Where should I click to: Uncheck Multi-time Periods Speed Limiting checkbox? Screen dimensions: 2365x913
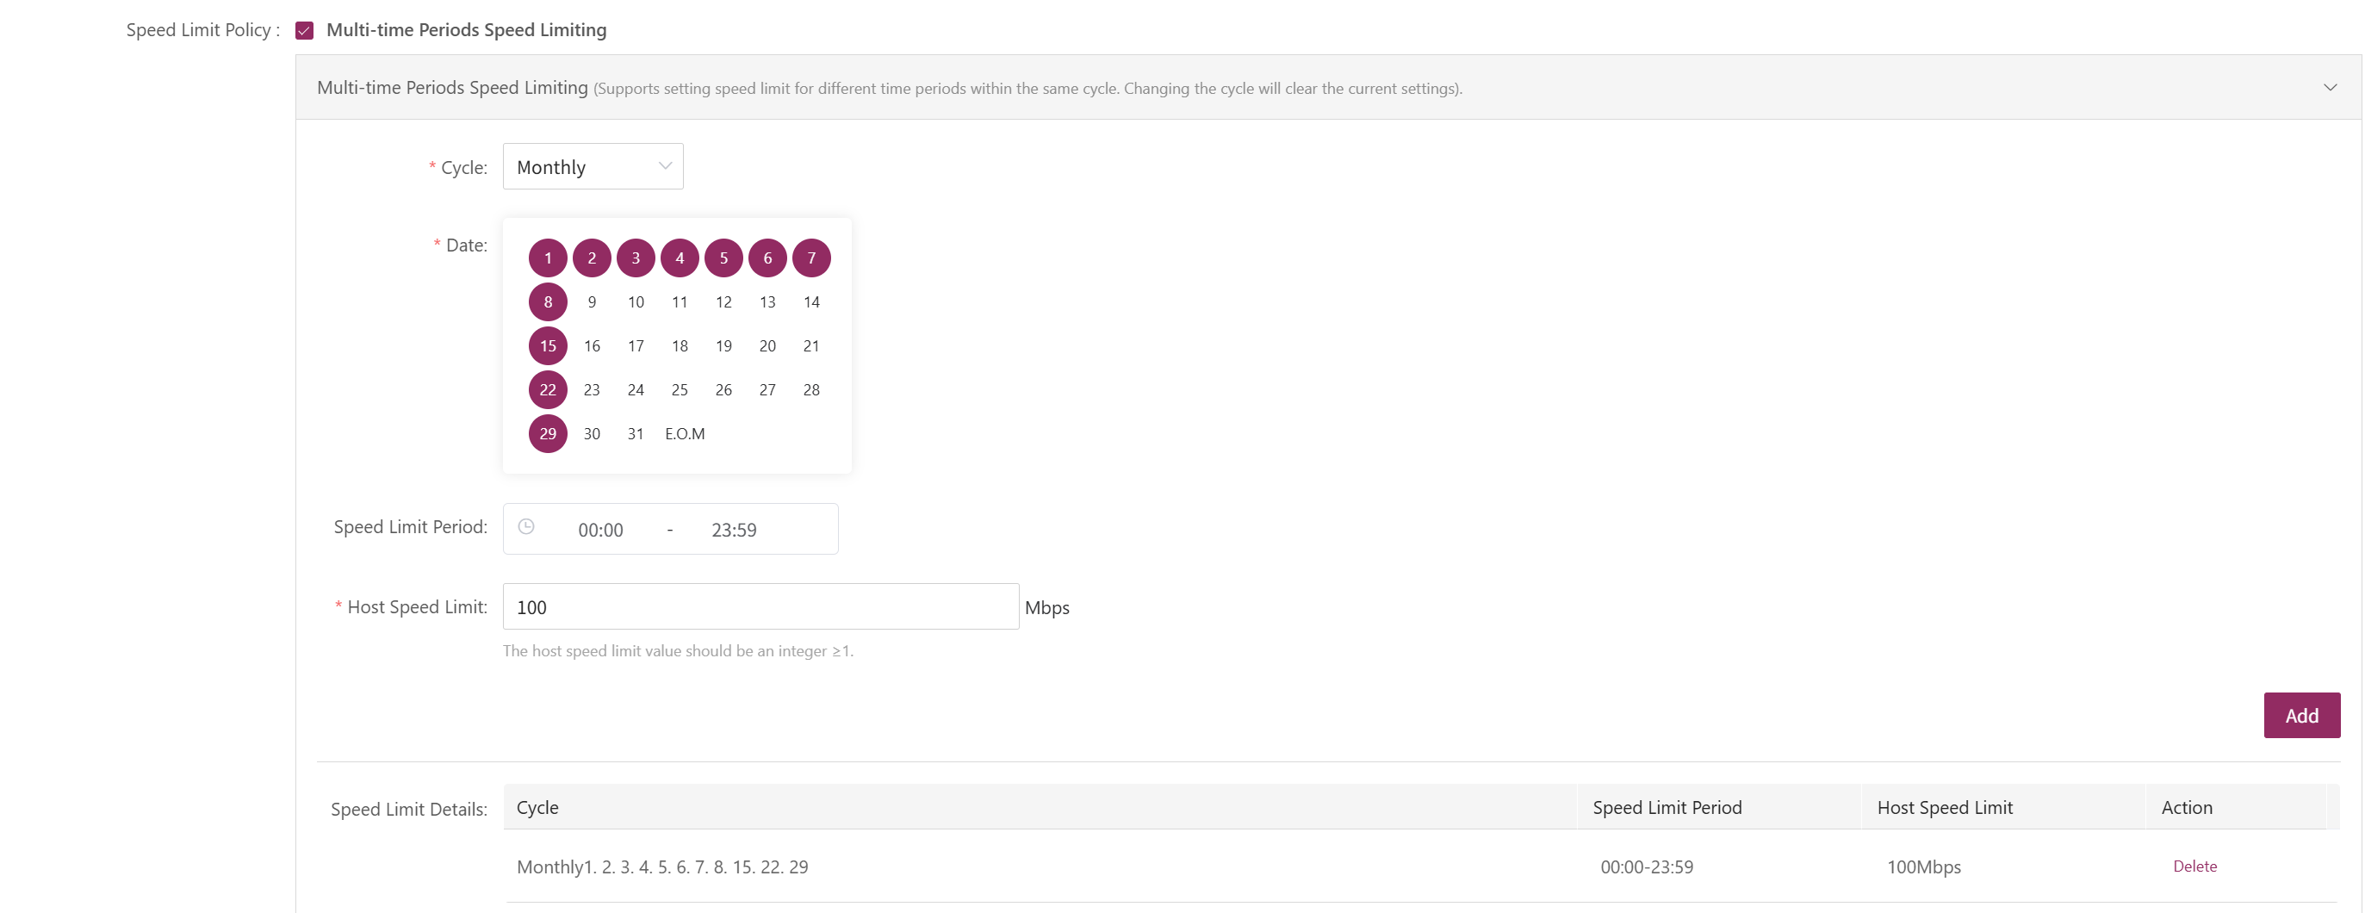point(305,30)
